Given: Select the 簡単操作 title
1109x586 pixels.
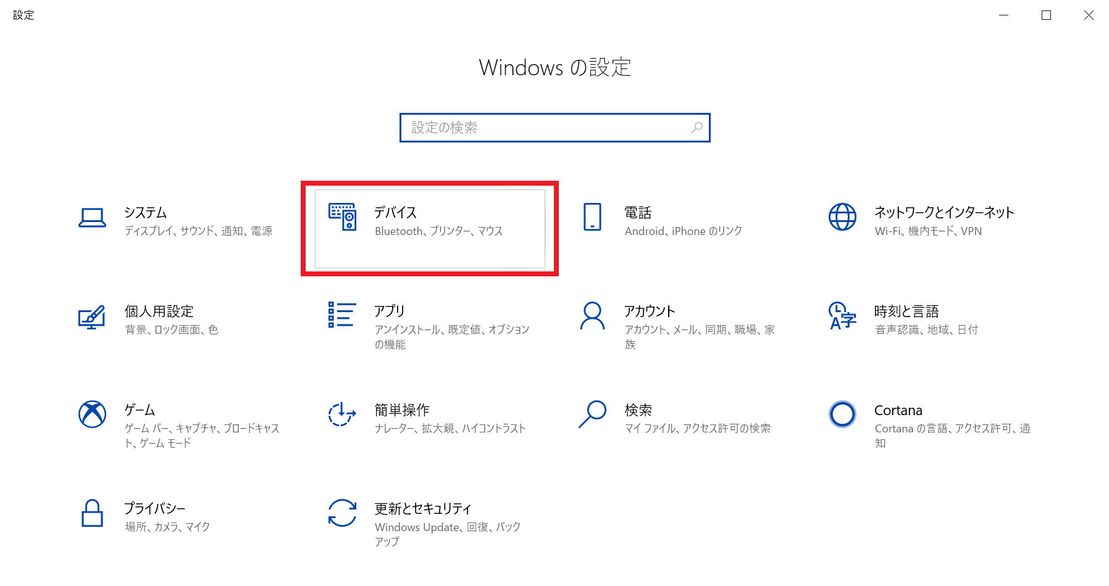Looking at the screenshot, I should point(402,410).
